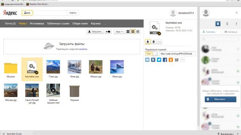
Task: Open sidebar settings gear
Action: 236,13
